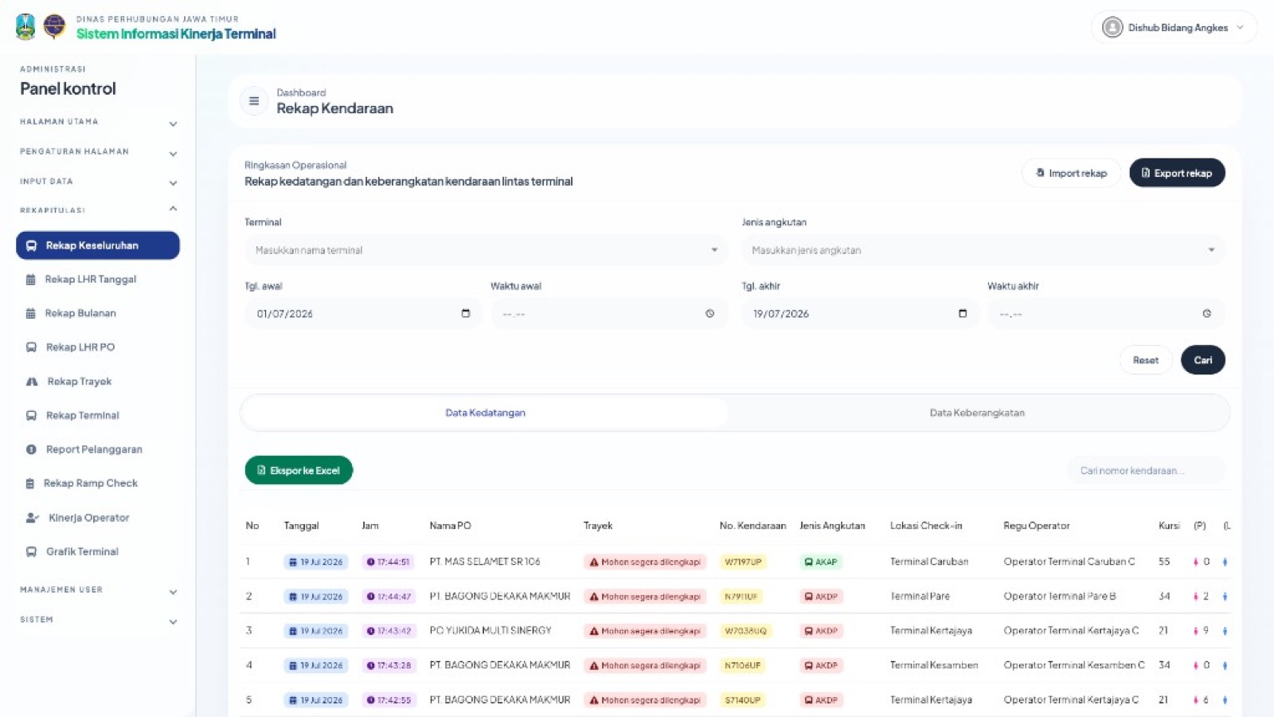Click warning icon in row 1 Trayek

tap(594, 562)
